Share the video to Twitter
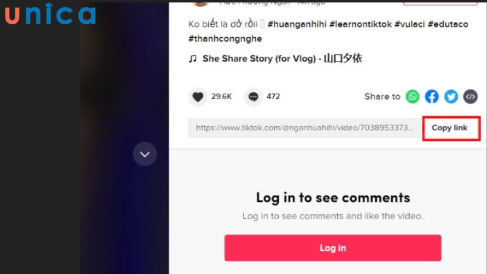The image size is (487, 274). coord(451,97)
